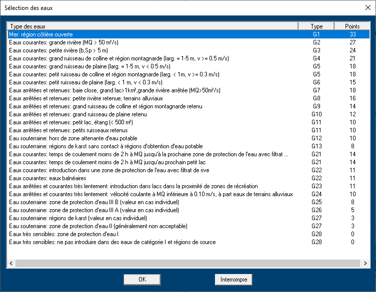Screen dimensions: 376x292
Task: Select 'ne pas introduire dans des eaux de catégorie I'
Action: click(188, 242)
